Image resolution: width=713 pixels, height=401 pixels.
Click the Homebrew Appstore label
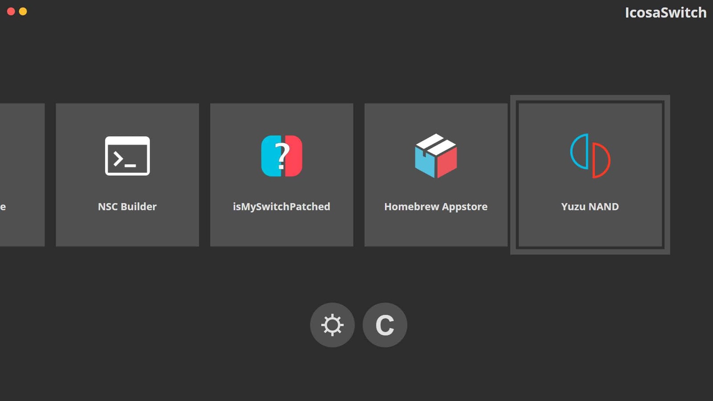[436, 207]
